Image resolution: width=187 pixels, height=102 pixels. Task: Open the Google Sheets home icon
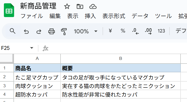[9, 10]
